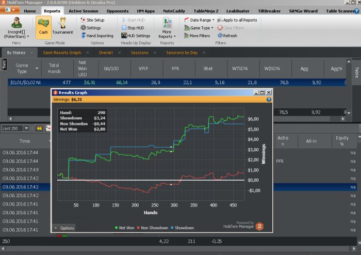Click Clear Filters
Viewport: 361px width, 255px height.
(x=231, y=28)
